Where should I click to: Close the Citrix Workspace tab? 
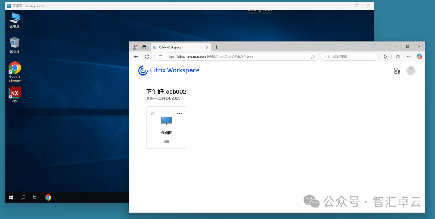[207, 47]
